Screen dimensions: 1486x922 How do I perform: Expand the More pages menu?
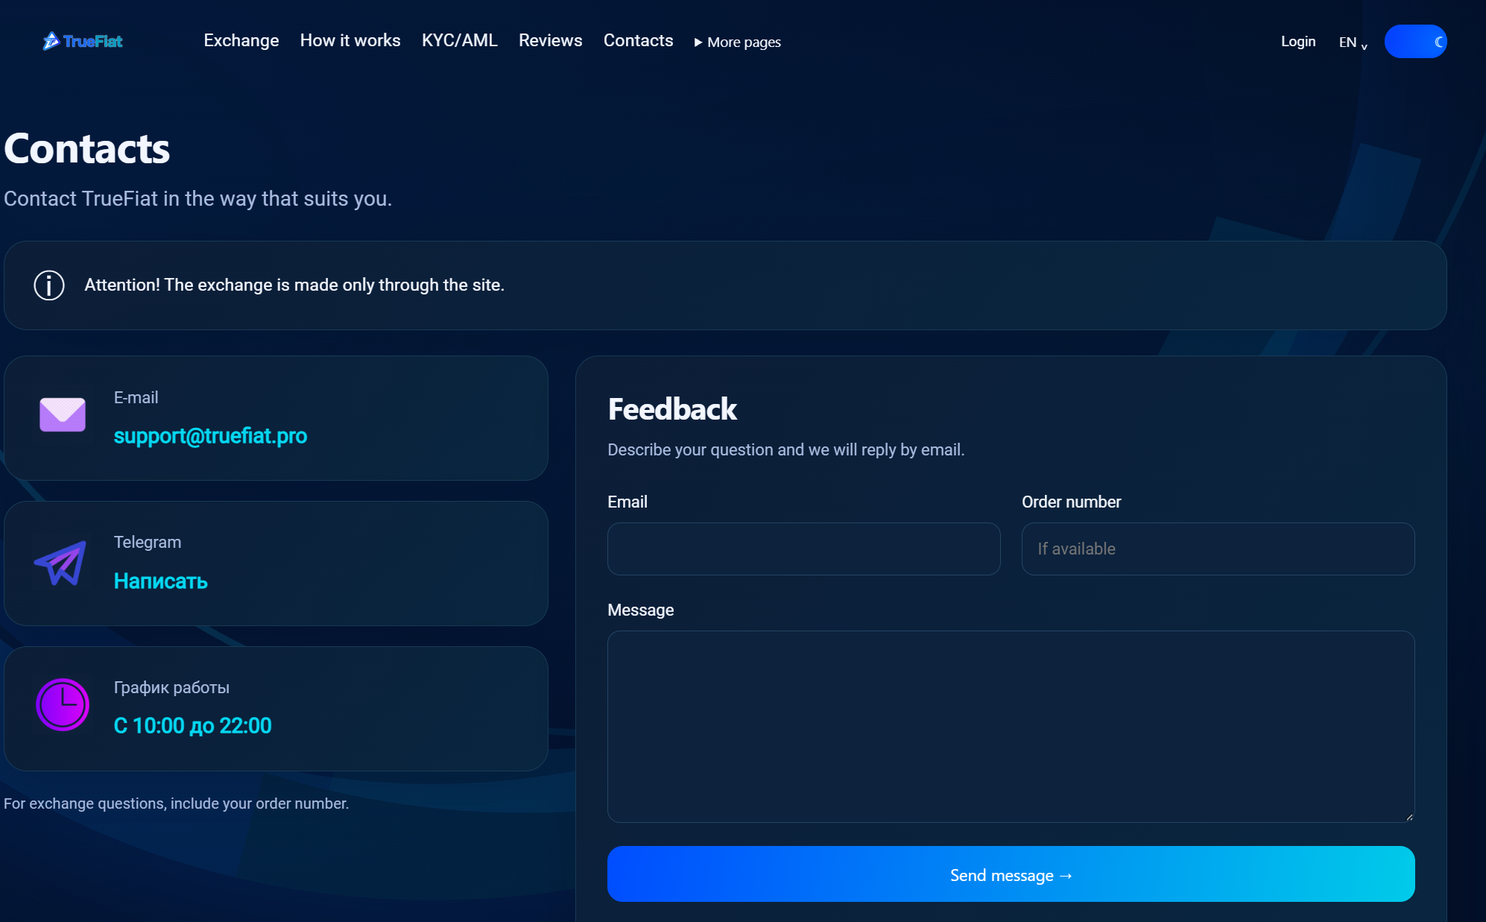pyautogui.click(x=737, y=42)
